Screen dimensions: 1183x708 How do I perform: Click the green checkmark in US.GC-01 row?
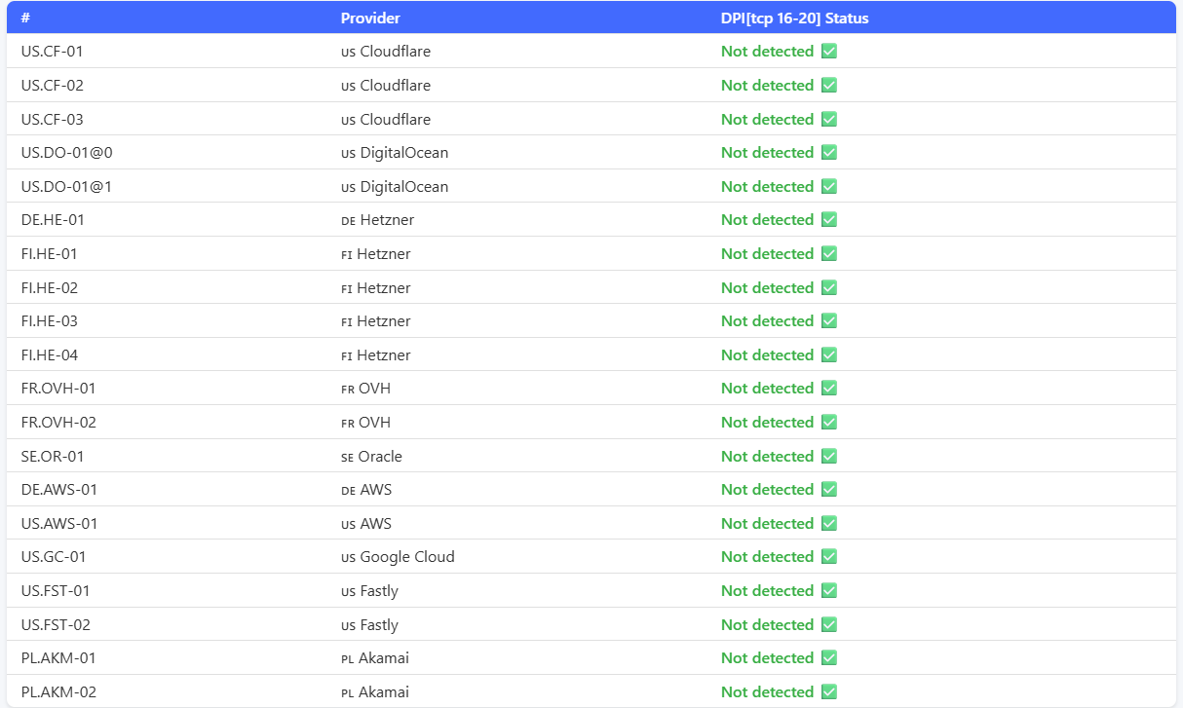click(829, 557)
